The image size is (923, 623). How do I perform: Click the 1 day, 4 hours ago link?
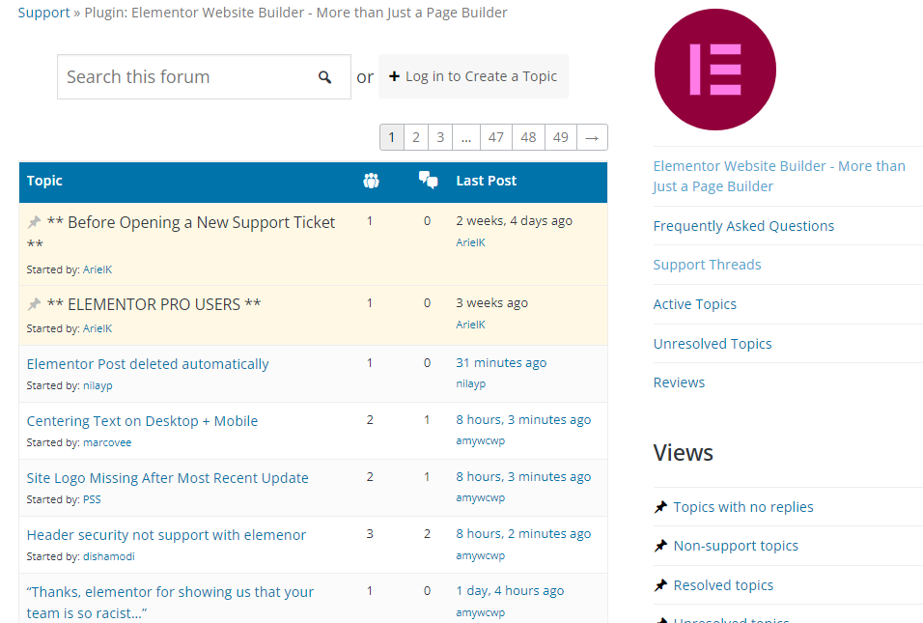(510, 590)
